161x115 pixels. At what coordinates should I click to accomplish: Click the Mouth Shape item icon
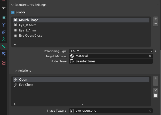tap(15, 20)
